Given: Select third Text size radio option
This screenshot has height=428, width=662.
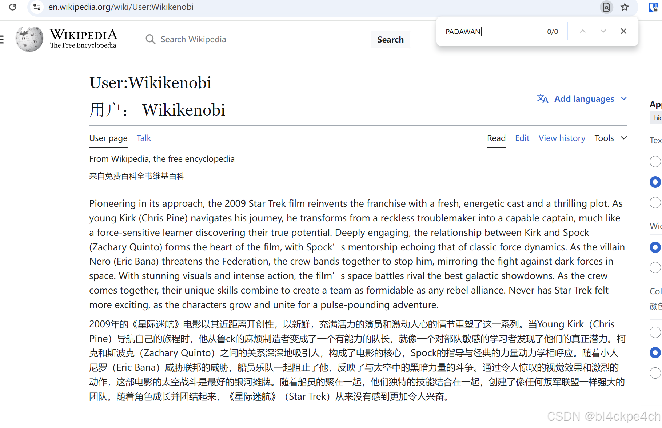Looking at the screenshot, I should point(655,202).
